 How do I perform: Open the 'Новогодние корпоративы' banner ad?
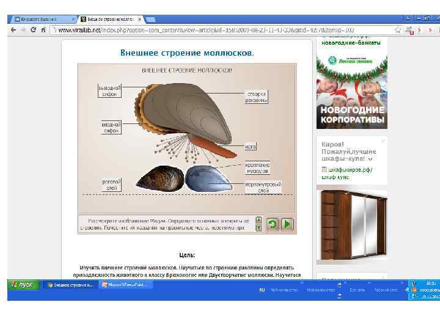(x=352, y=92)
